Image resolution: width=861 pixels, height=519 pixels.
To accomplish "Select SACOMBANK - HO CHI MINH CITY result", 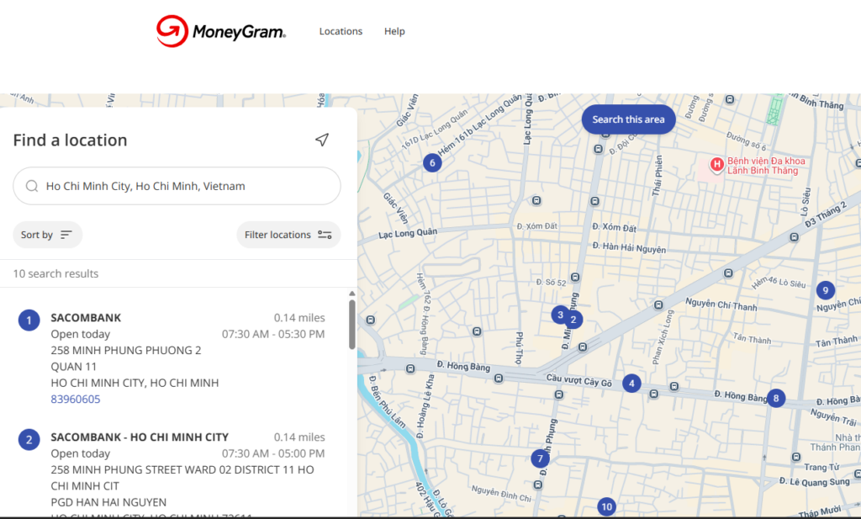I will (x=140, y=437).
